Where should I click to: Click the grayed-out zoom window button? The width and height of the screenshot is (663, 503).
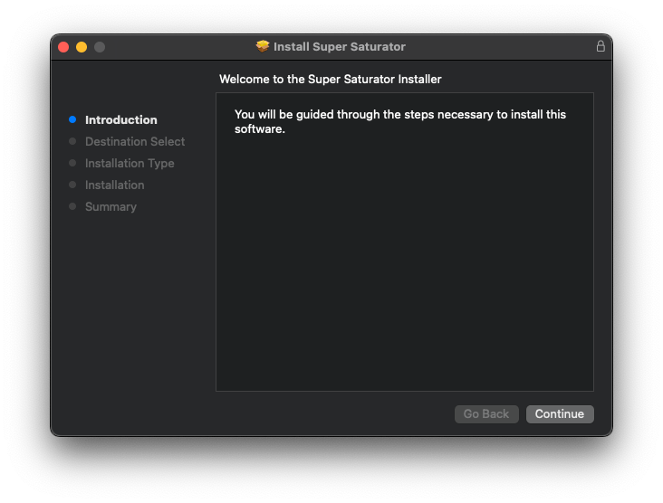click(x=100, y=47)
